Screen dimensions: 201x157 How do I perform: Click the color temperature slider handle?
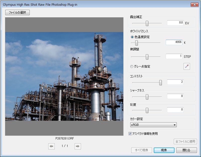pyautogui.click(x=136, y=43)
